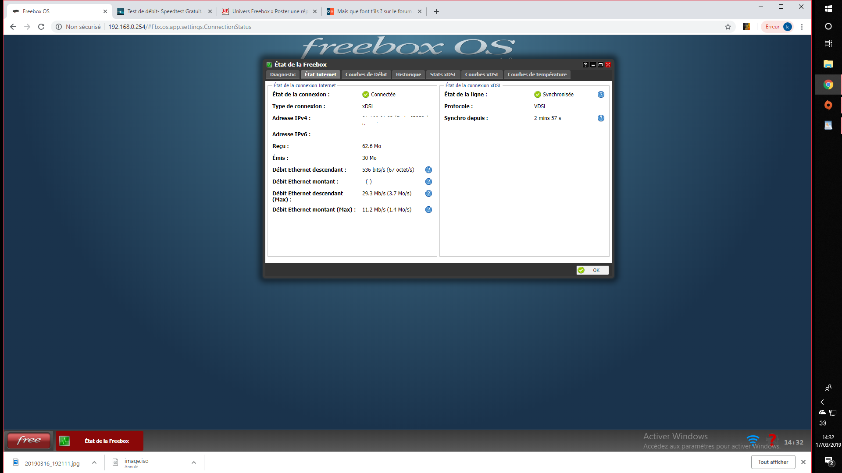The height and width of the screenshot is (473, 842).
Task: Show help for Débit Ethernet montant
Action: [x=428, y=182]
